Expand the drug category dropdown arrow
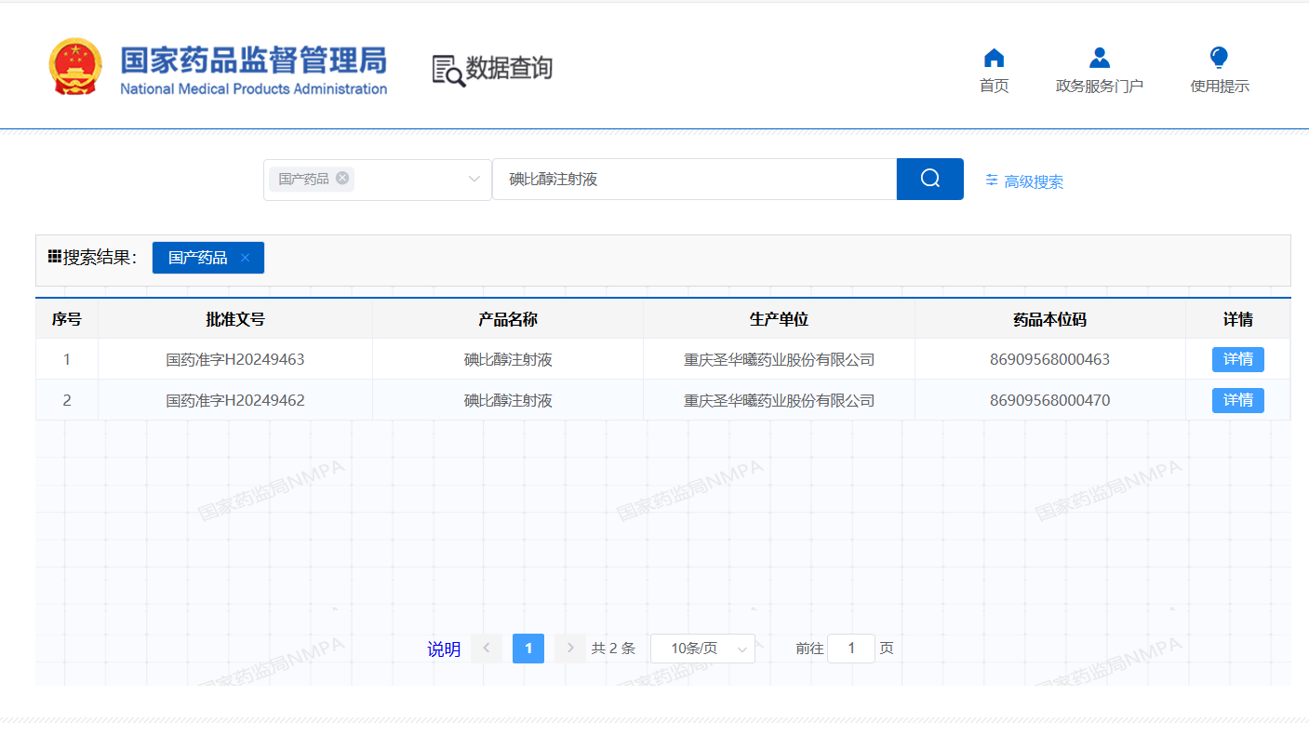Viewport: 1309px width, 736px height. point(474,180)
